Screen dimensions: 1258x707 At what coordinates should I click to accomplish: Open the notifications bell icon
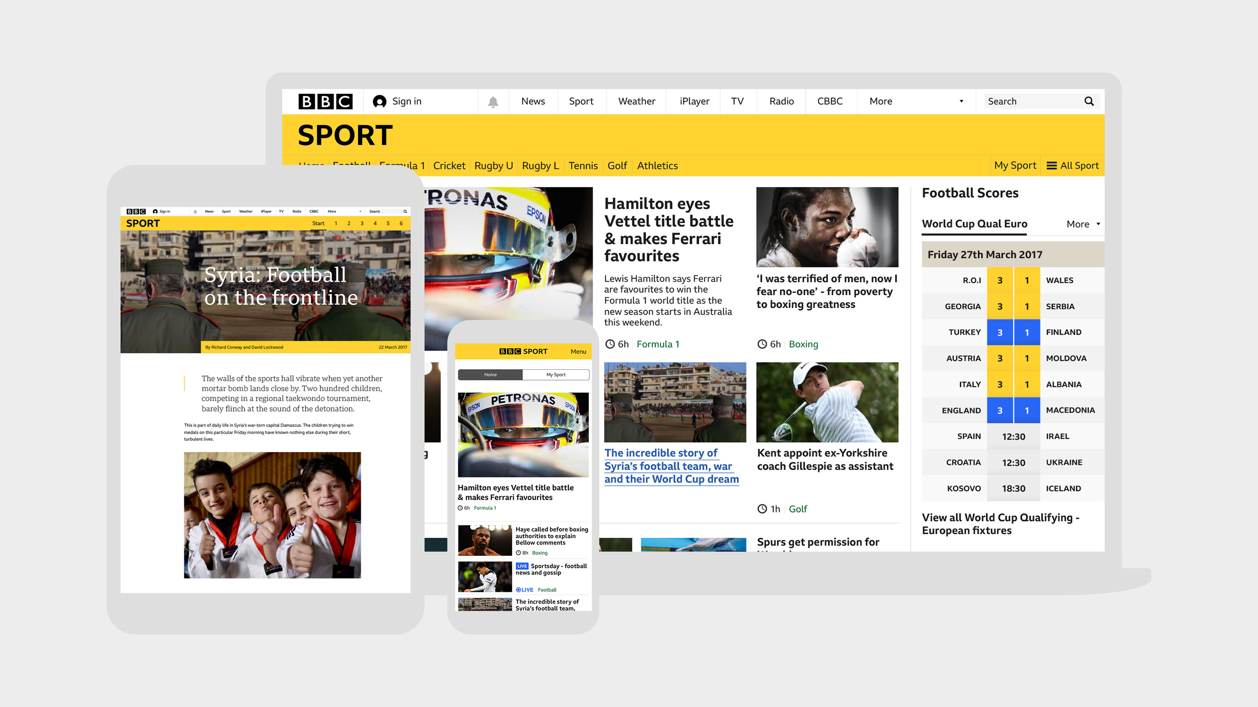(x=493, y=102)
